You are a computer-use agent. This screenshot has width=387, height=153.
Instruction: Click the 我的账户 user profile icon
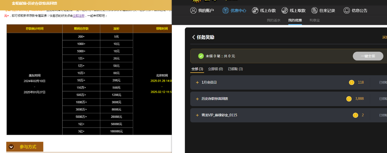(193, 10)
